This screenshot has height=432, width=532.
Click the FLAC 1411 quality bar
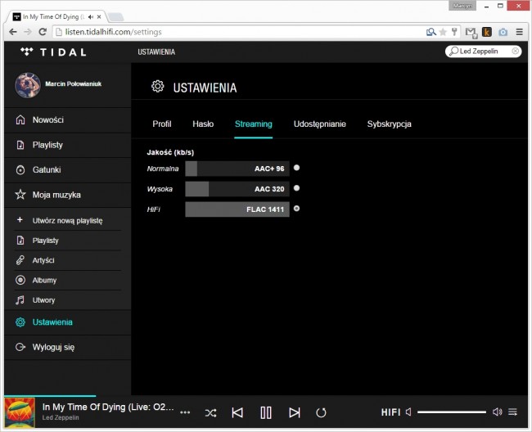237,209
